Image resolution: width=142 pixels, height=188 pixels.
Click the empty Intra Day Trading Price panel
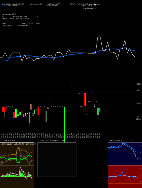[57, 160]
